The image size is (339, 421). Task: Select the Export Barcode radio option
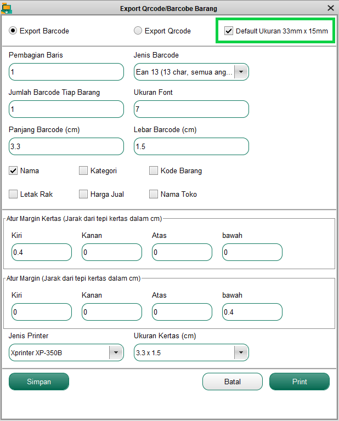click(x=13, y=31)
